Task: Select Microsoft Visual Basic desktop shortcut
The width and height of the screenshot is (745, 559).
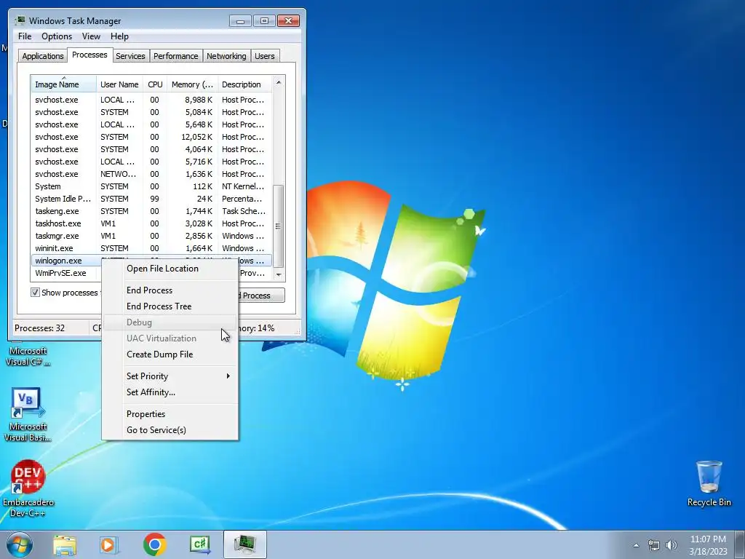Action: tap(28, 414)
